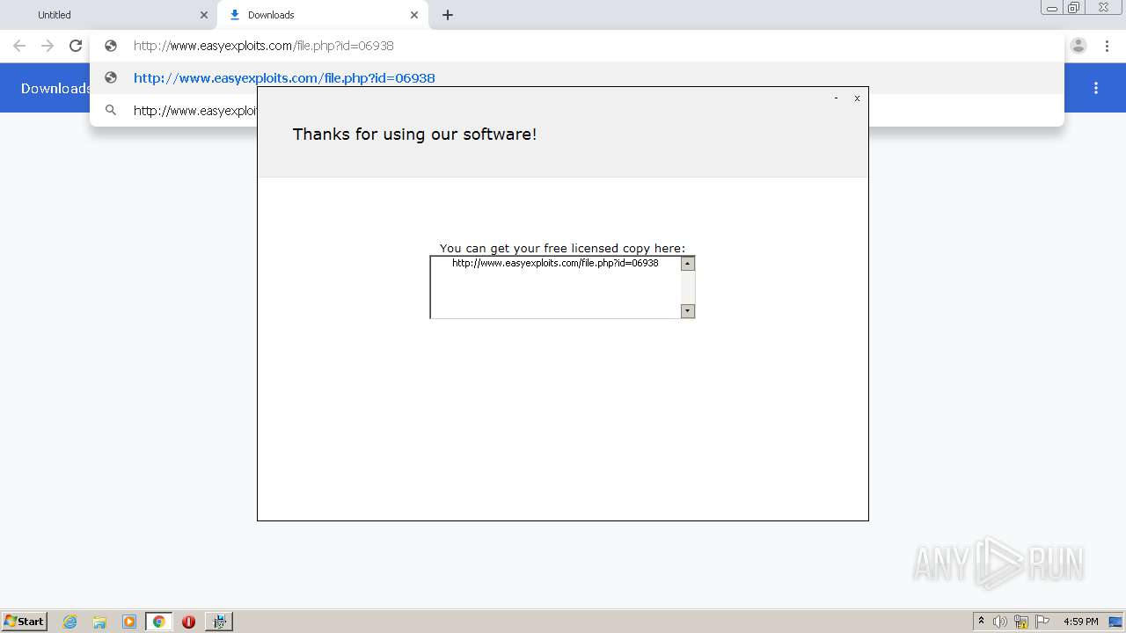Switch to the Downloads browser tab
Screen dimensions: 1126x633
tap(321, 15)
